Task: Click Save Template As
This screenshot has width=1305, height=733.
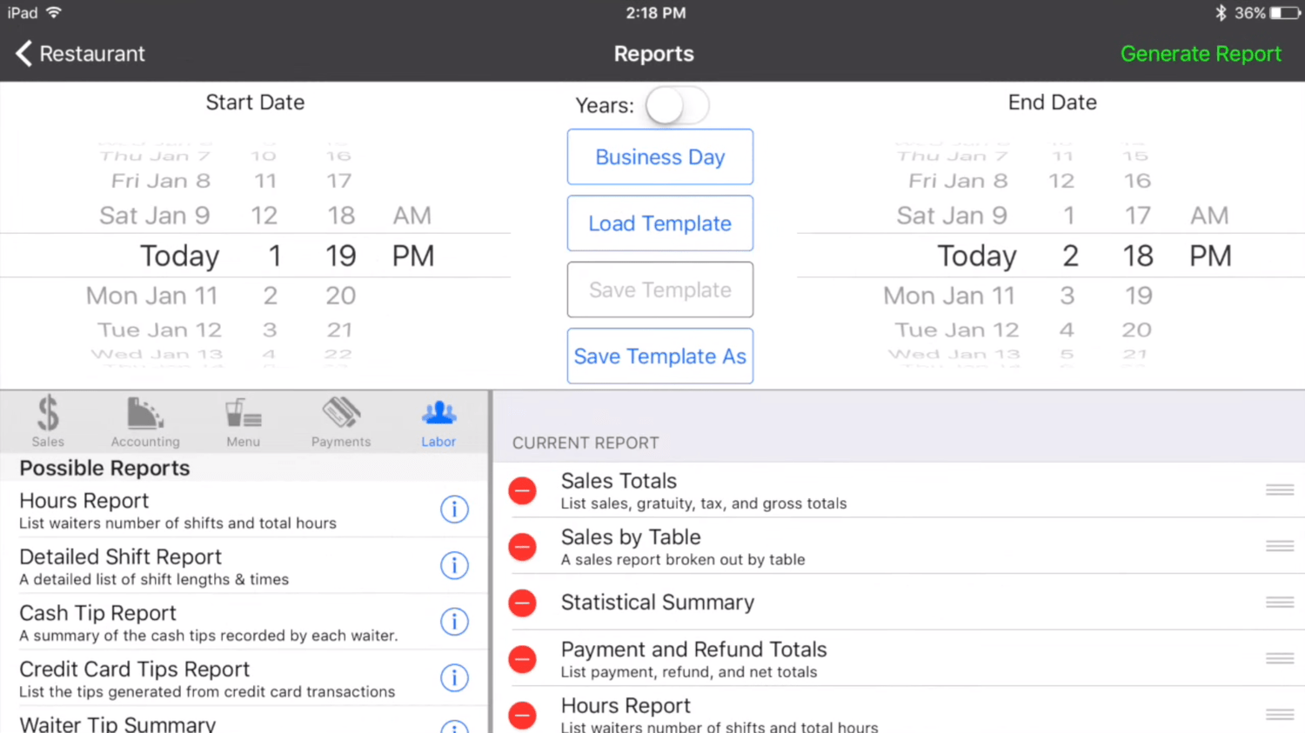Action: [x=659, y=356]
